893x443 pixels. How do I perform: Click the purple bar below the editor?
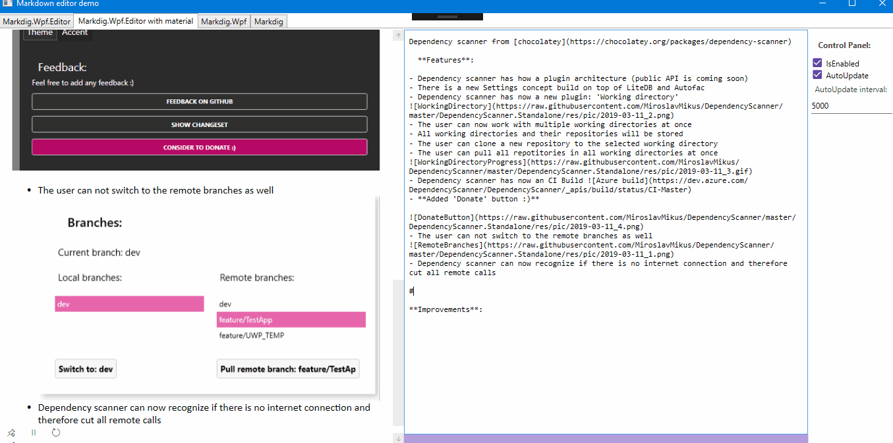point(606,438)
